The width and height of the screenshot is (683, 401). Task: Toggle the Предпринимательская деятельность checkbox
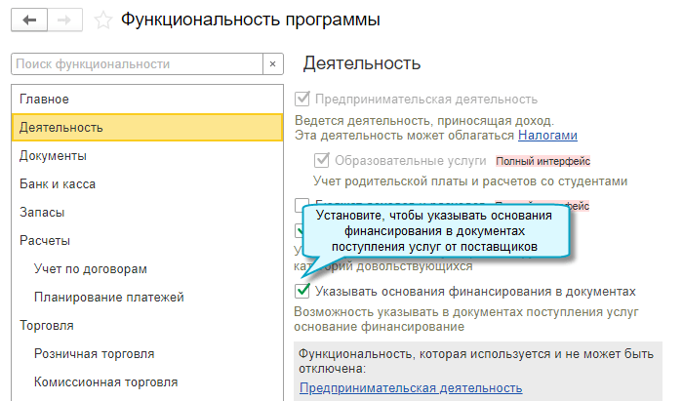(x=302, y=99)
